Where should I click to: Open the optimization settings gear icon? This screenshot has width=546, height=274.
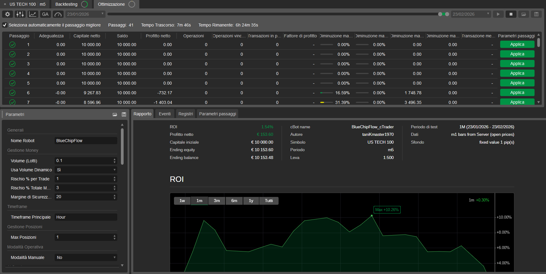tap(7, 14)
